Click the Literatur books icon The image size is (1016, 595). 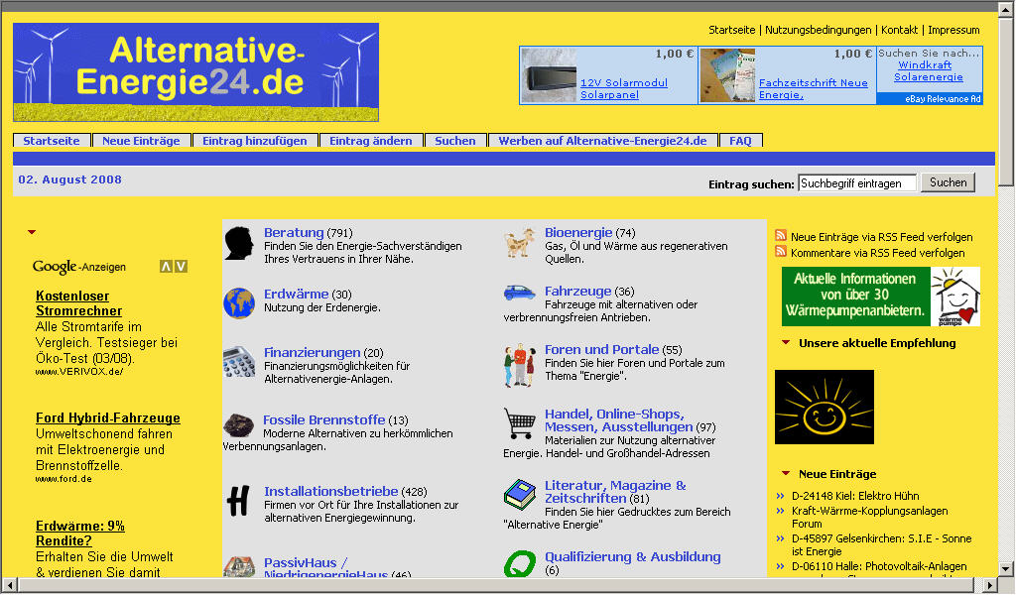[519, 494]
